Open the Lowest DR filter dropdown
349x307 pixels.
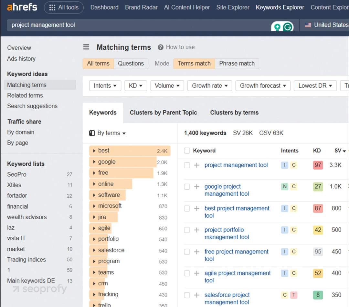pyautogui.click(x=315, y=86)
